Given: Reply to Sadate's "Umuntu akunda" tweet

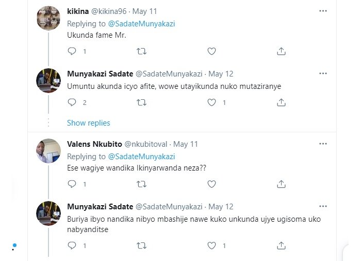Looking at the screenshot, I should [72, 102].
